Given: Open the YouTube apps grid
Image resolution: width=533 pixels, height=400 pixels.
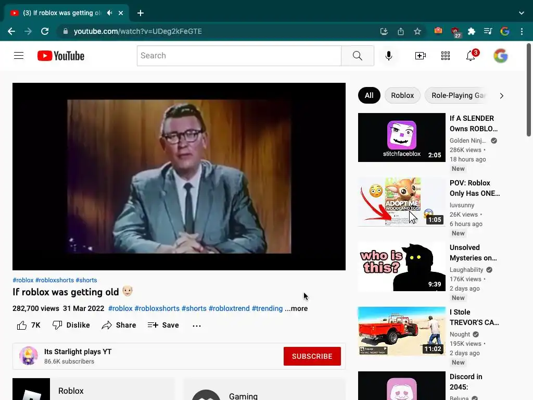Looking at the screenshot, I should 446,56.
